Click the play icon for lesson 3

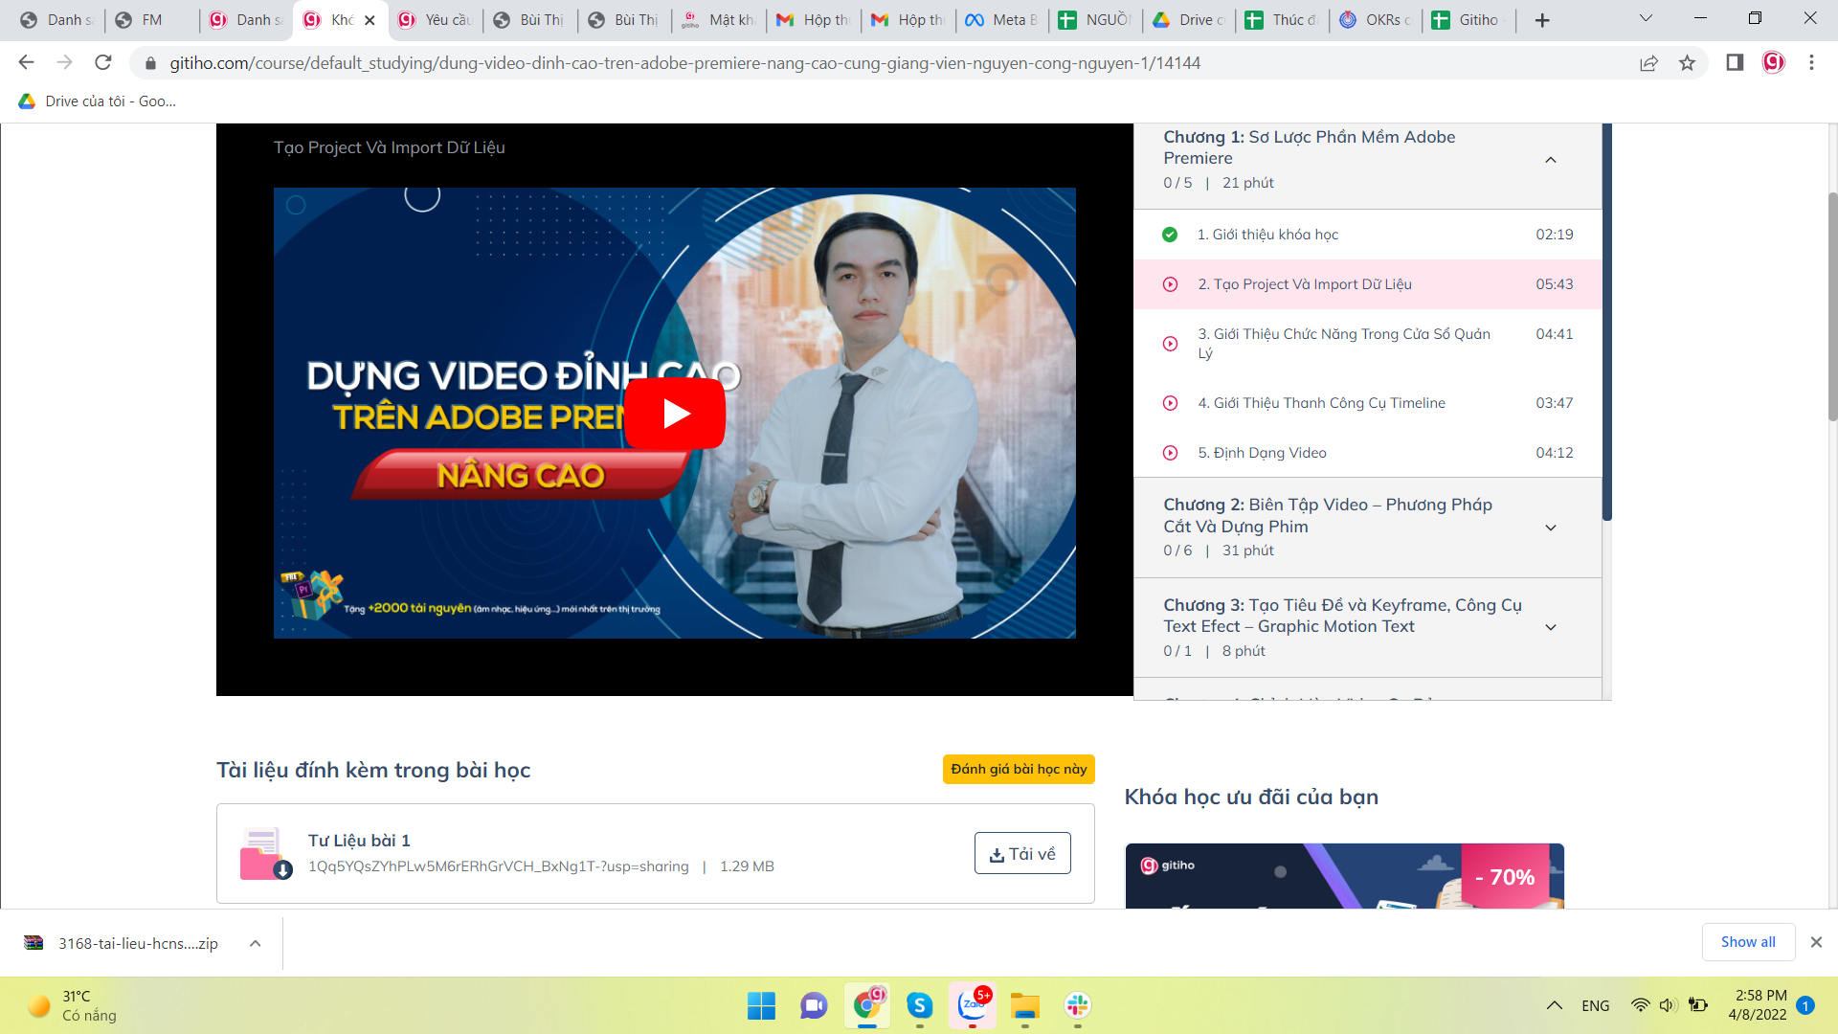coord(1170,344)
